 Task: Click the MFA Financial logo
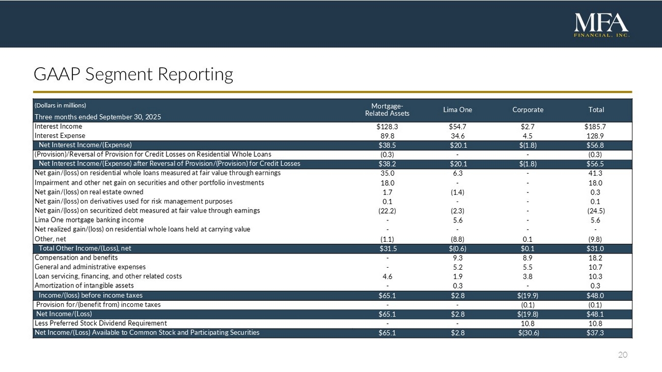click(x=601, y=24)
